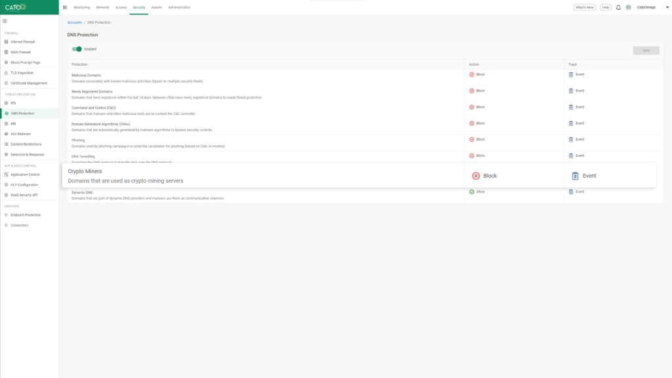Image resolution: width=672 pixels, height=378 pixels.
Task: Open the Monitoring menu
Action: click(x=83, y=7)
